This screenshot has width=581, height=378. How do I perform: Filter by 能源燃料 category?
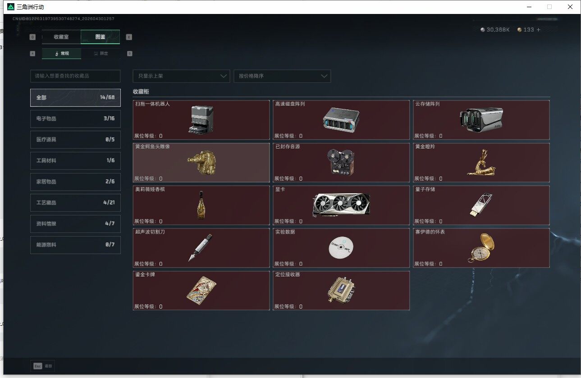pyautogui.click(x=75, y=245)
